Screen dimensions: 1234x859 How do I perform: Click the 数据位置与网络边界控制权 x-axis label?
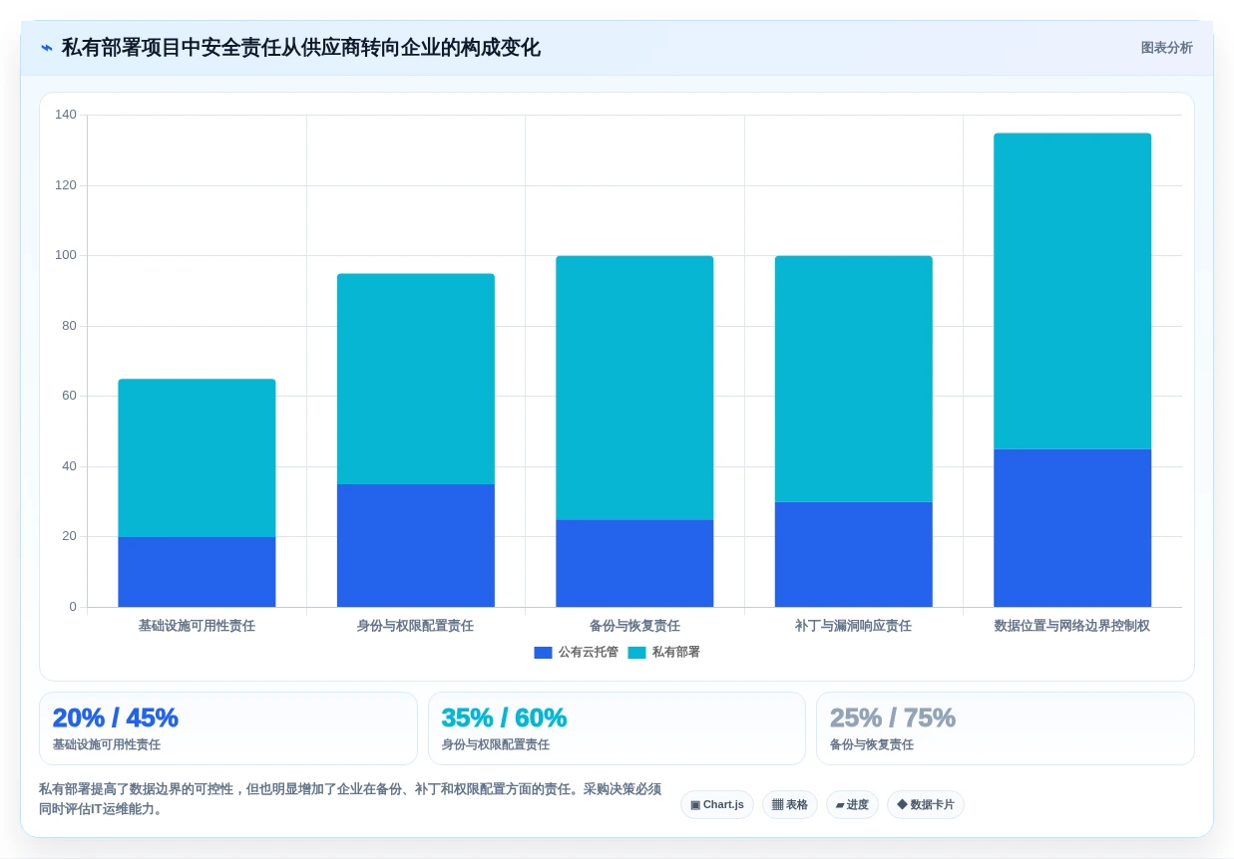1072,626
